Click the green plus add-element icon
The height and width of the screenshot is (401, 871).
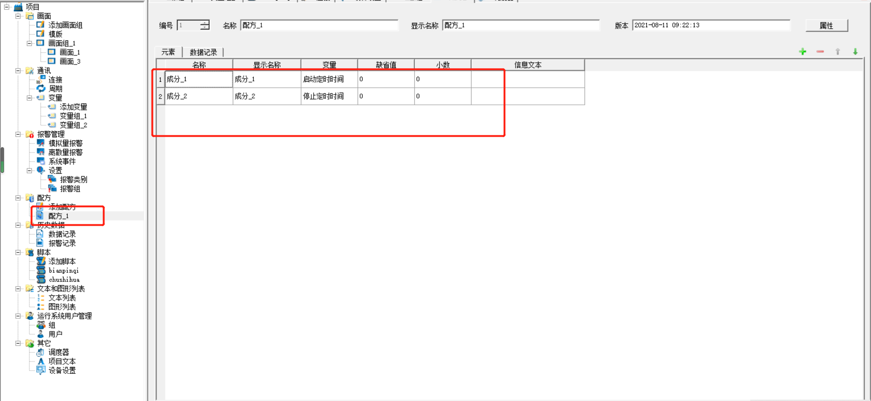[x=802, y=52]
